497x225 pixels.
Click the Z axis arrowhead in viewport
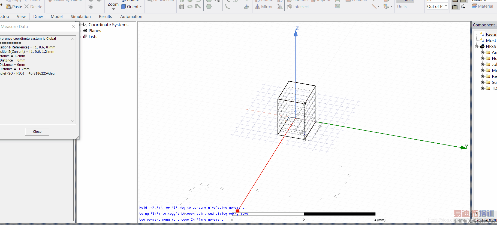click(x=296, y=33)
